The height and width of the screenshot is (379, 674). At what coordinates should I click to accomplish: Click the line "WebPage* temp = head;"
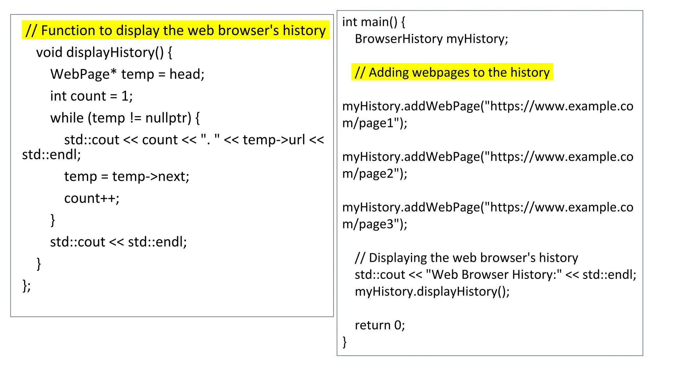127,74
